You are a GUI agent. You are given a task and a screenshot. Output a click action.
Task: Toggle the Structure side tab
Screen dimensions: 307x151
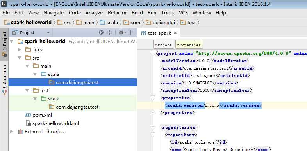[x=4, y=80]
